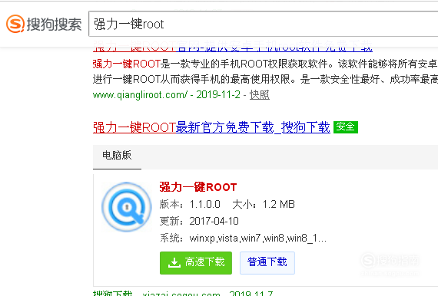Click the 高速下载 green button
Screen dimensions: 438x296
(x=196, y=263)
